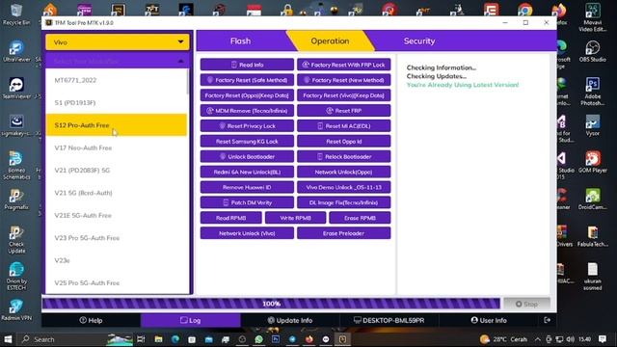
Task: Switch to the Operation tab
Action: [x=330, y=40]
